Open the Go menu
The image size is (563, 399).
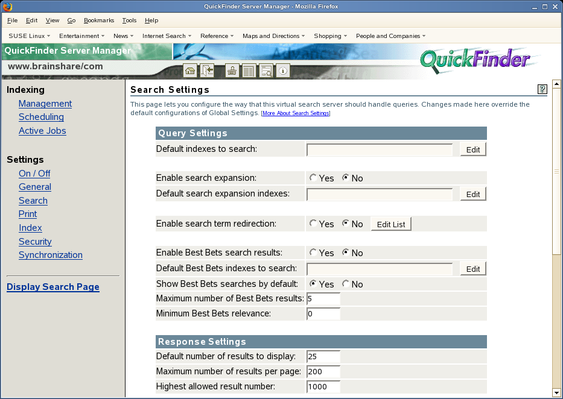pyautogui.click(x=71, y=20)
